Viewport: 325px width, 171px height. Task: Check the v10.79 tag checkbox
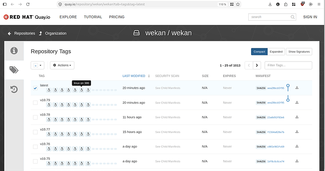click(35, 103)
